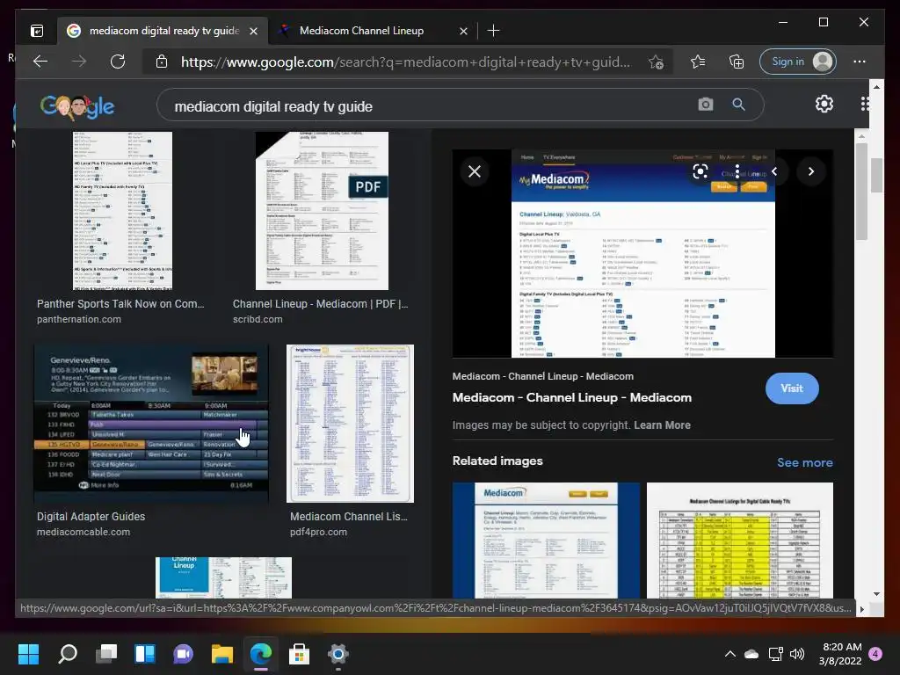Screen dimensions: 900x675
Task: Open a new browser tab
Action: pyautogui.click(x=493, y=31)
